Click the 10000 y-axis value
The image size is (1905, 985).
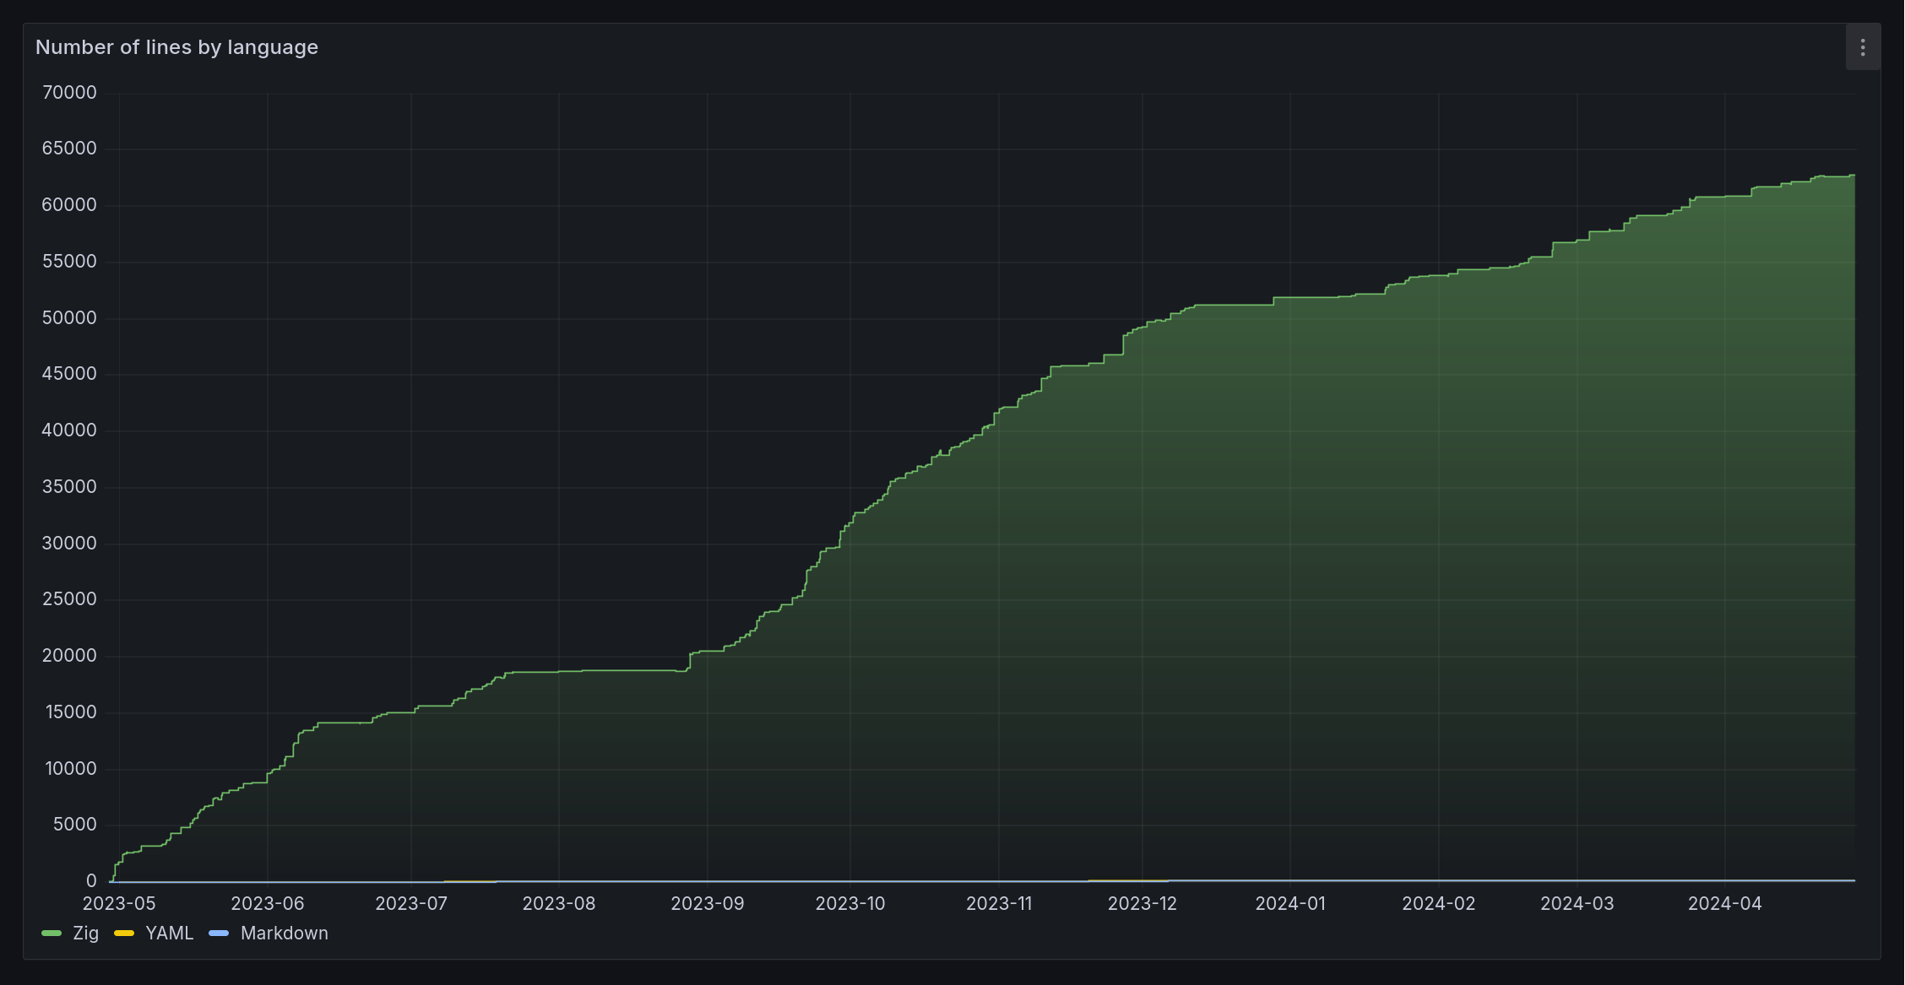pyautogui.click(x=71, y=769)
